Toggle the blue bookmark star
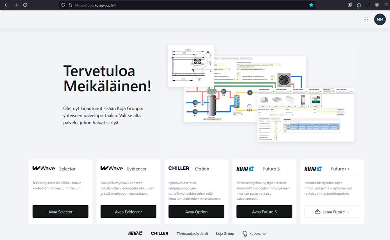 click(x=311, y=5)
